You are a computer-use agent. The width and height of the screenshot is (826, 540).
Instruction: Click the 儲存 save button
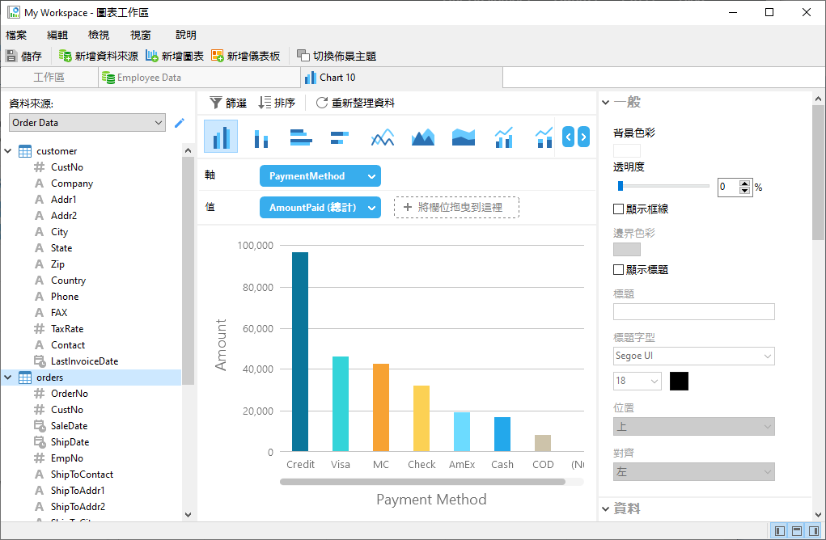click(23, 56)
